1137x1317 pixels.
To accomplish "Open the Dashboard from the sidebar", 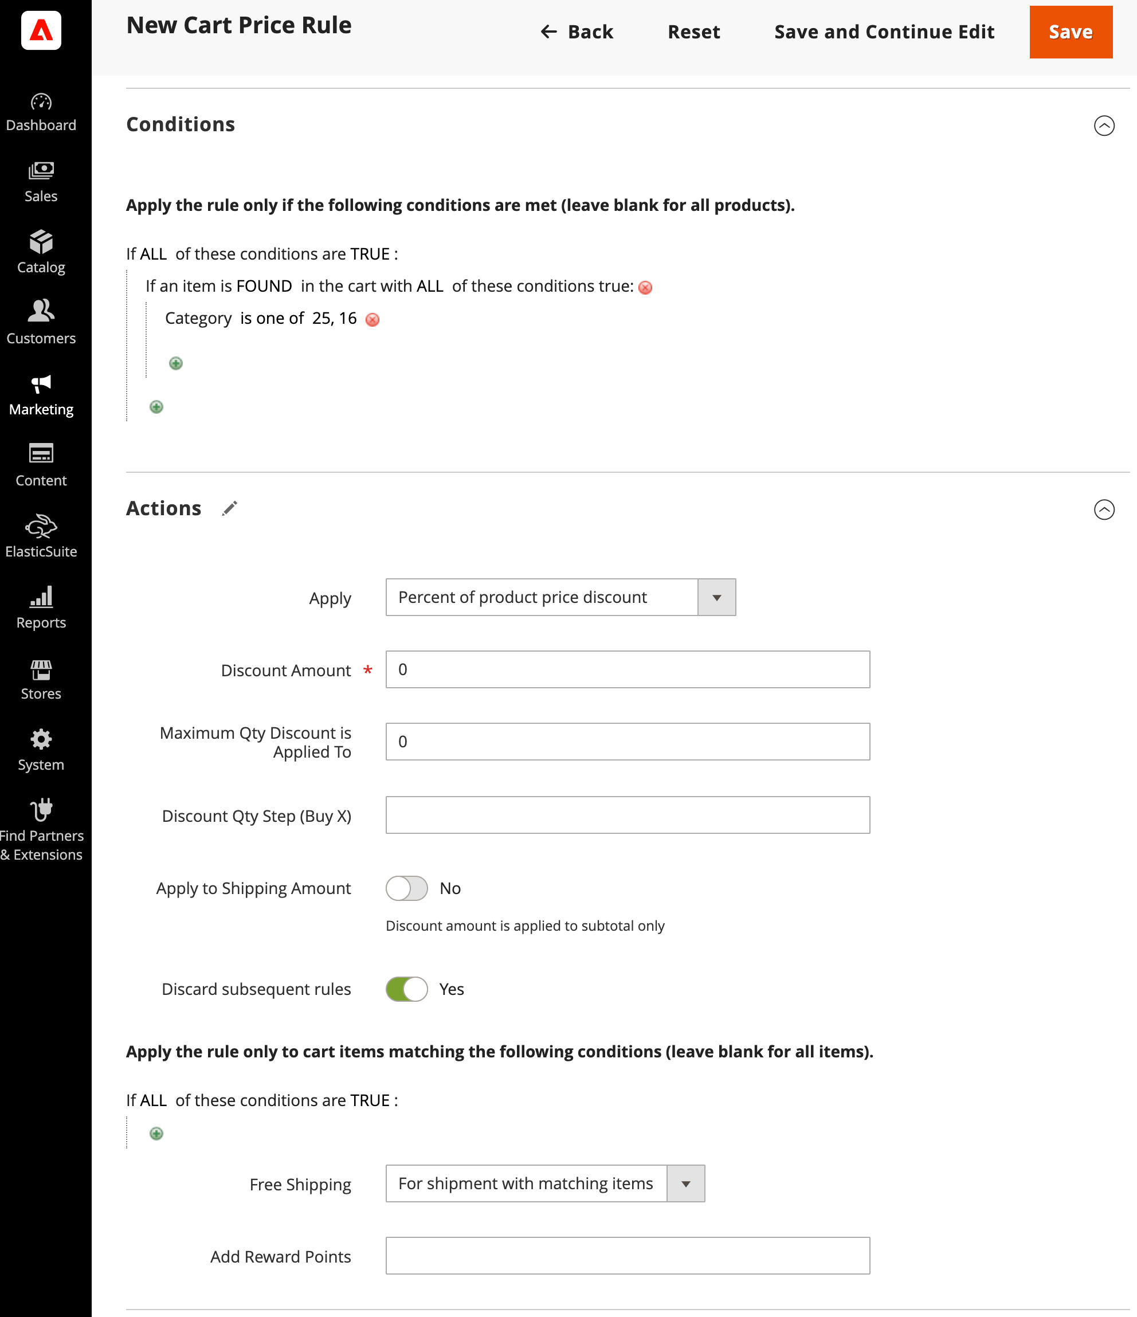I will [x=41, y=113].
